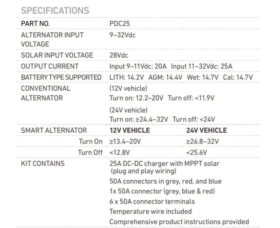The image size is (280, 228).
Task: Click the Turn off: <11.9V text
Action: coord(191,98)
